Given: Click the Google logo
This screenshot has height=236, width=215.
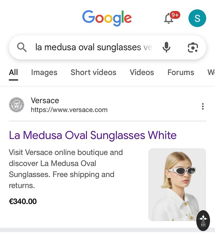Looking at the screenshot, I should 107,18.
